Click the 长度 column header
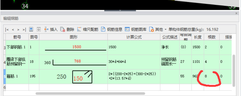Viewport: 241px width, 96px height. [198, 37]
